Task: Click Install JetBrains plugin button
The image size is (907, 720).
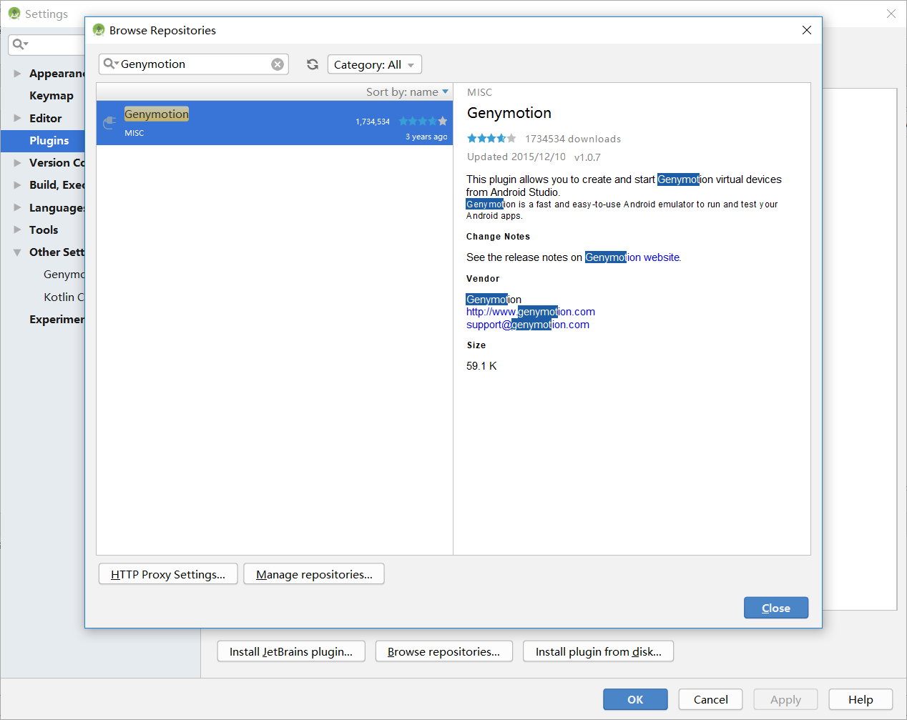Action: [291, 651]
